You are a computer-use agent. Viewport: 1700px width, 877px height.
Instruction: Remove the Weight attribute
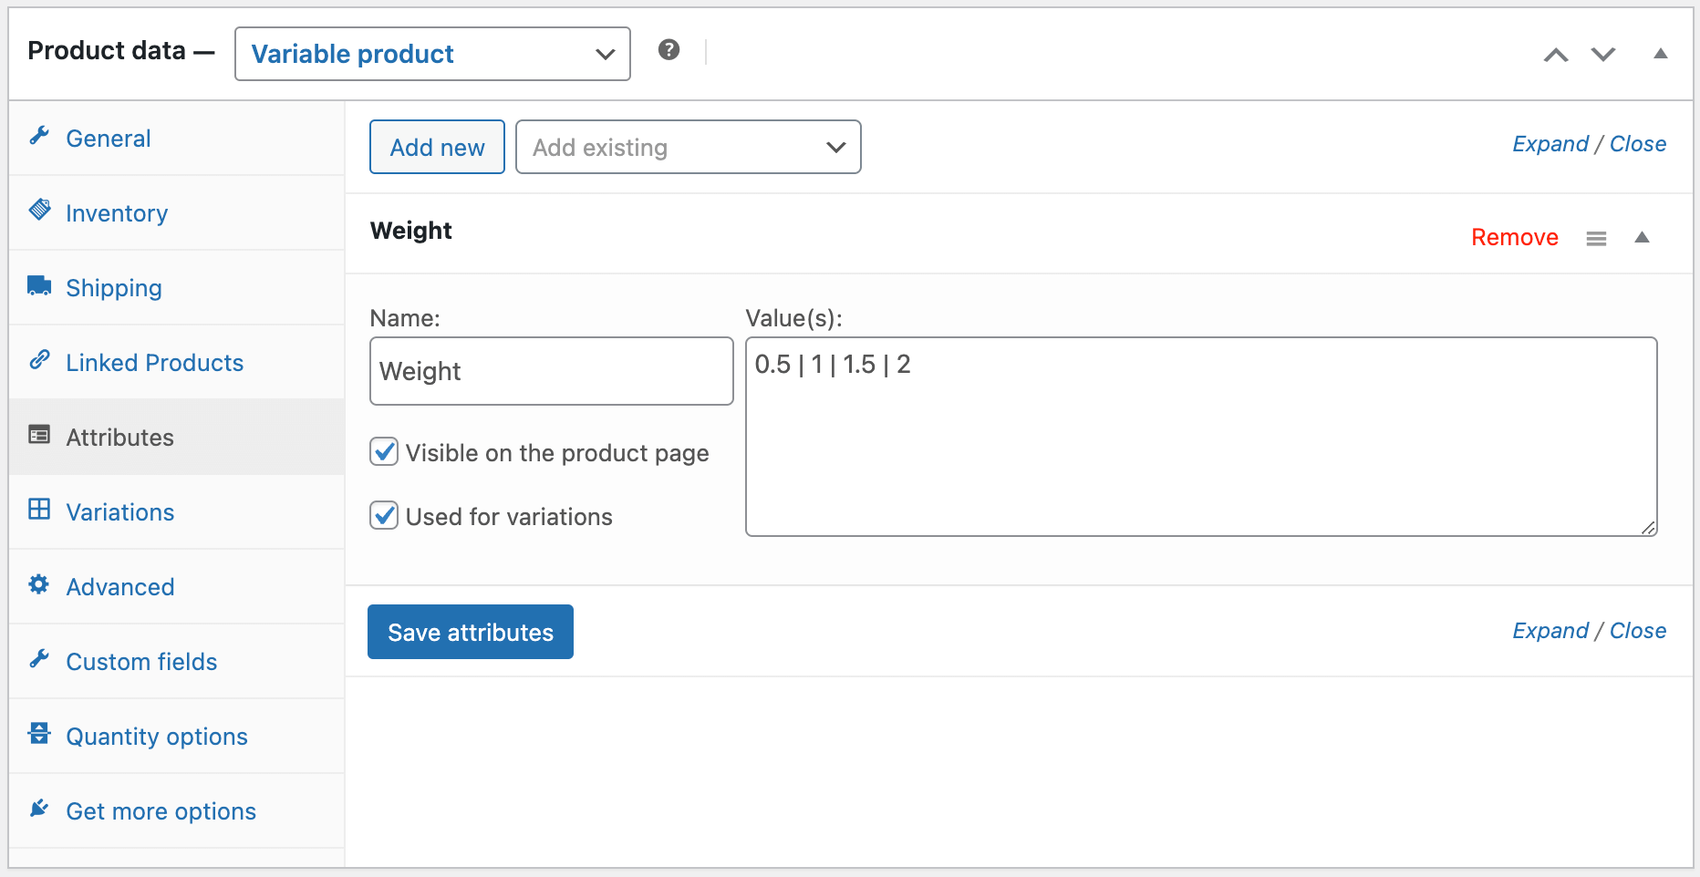(1514, 238)
